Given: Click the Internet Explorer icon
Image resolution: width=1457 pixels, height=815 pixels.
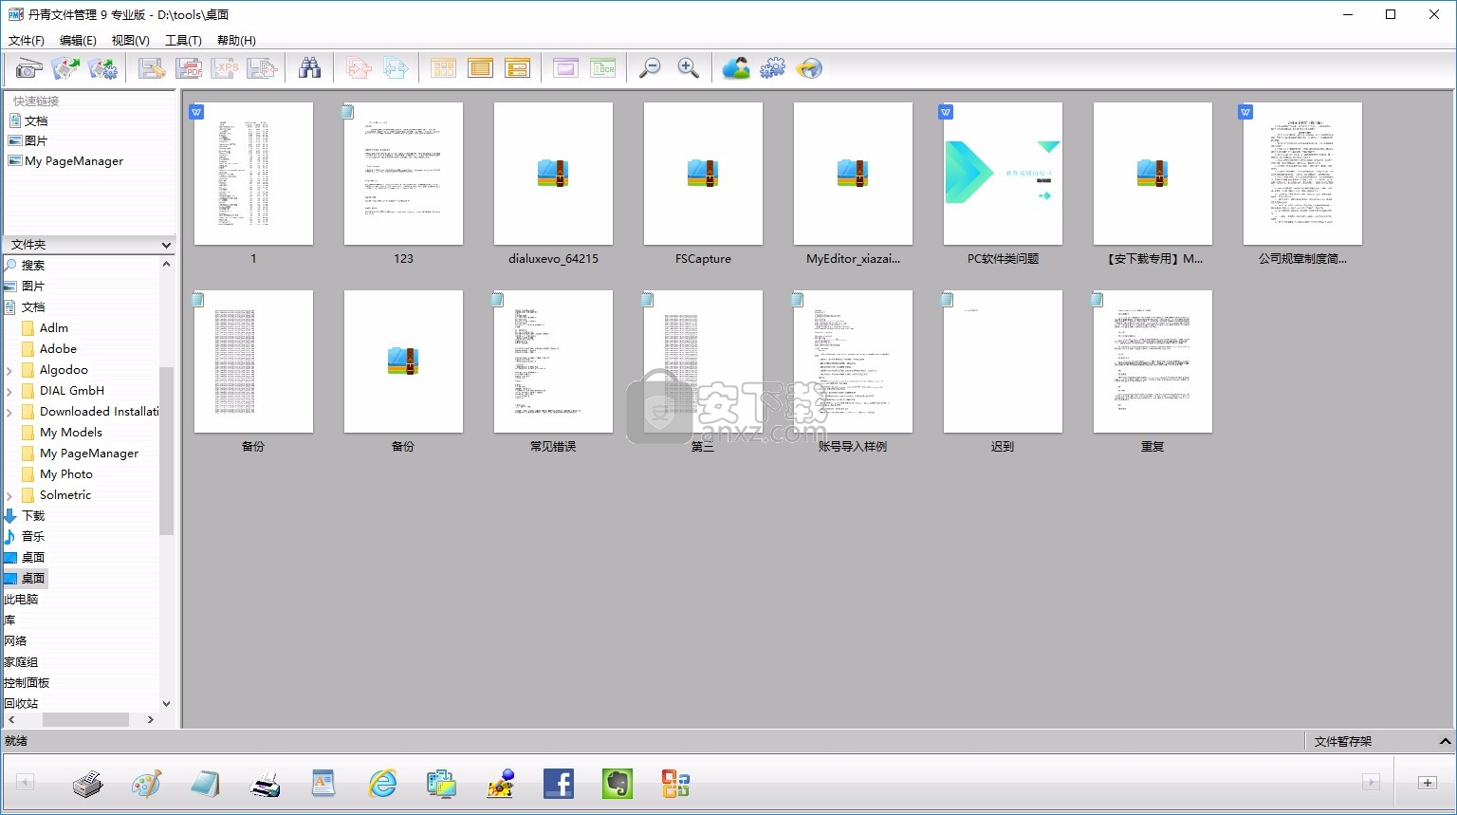Looking at the screenshot, I should coord(382,784).
